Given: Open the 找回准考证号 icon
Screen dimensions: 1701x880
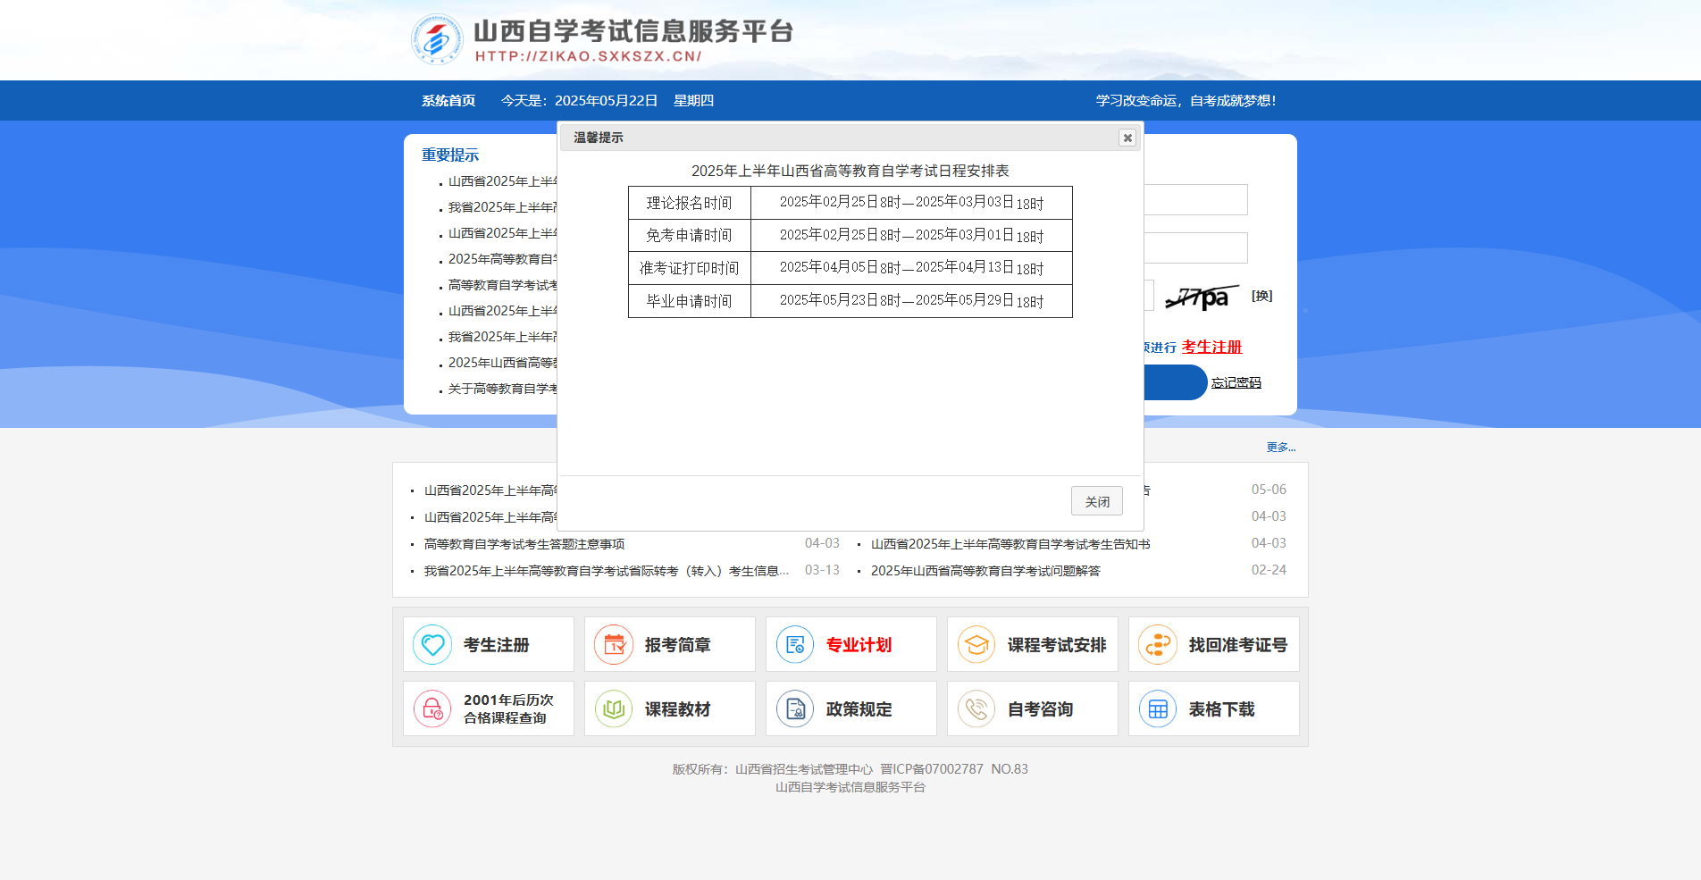Looking at the screenshot, I should (x=1158, y=643).
